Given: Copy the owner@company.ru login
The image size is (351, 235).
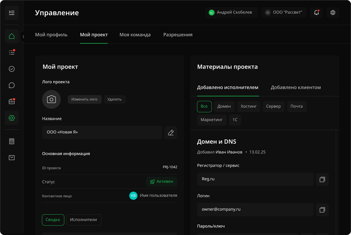Looking at the screenshot, I should pyautogui.click(x=322, y=210).
